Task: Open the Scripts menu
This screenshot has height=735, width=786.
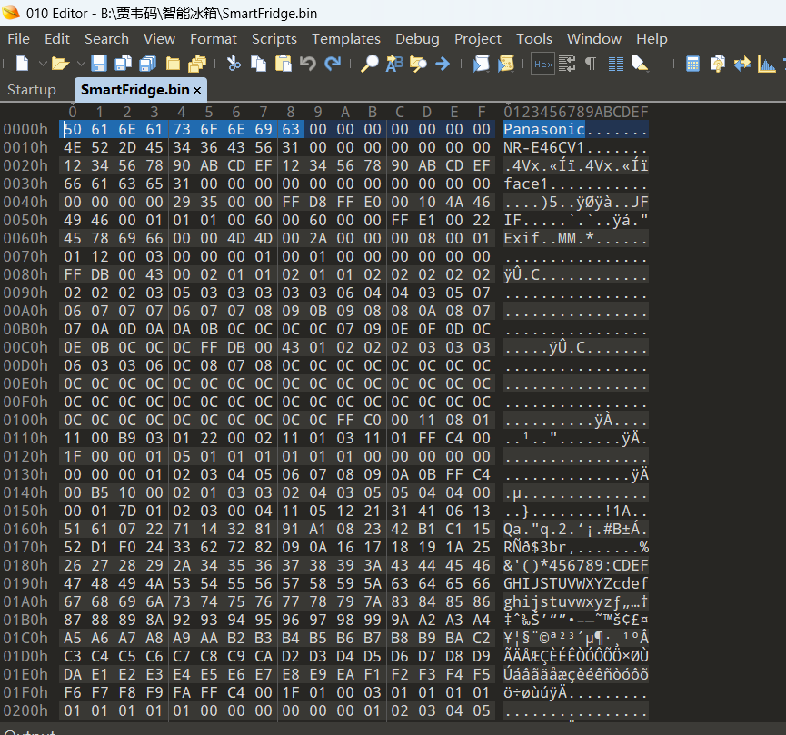Action: point(274,38)
